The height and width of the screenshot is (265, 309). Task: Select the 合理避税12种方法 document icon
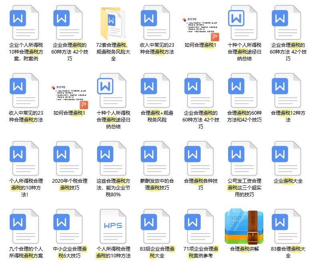click(286, 90)
